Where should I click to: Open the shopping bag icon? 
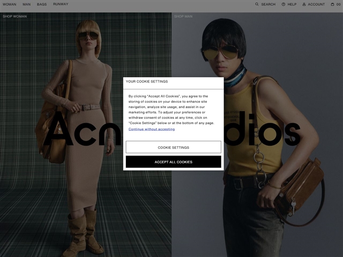click(332, 4)
